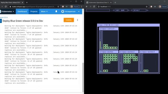The width and height of the screenshot is (168, 94).
Task: Open the Chrome menu in left window
Action: (81, 7)
